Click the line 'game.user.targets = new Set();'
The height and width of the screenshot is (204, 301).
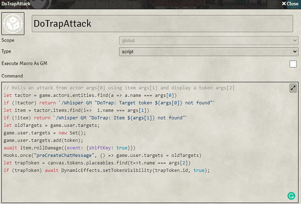pyautogui.click(x=44, y=133)
